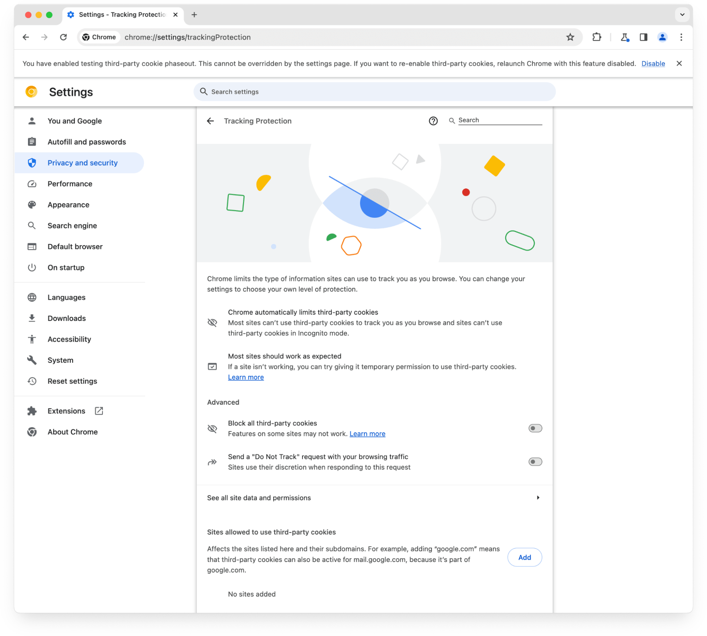Toggle Block all third-party cookies switch
The image size is (707, 636).
(534, 428)
